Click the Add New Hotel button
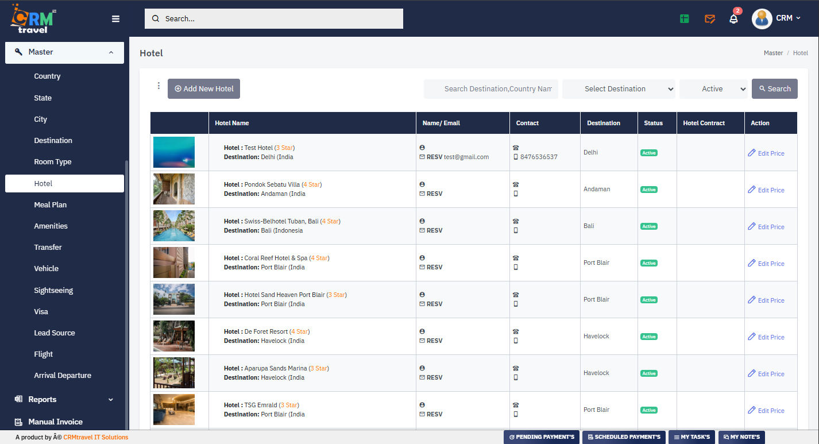This screenshot has width=819, height=444. coord(204,88)
